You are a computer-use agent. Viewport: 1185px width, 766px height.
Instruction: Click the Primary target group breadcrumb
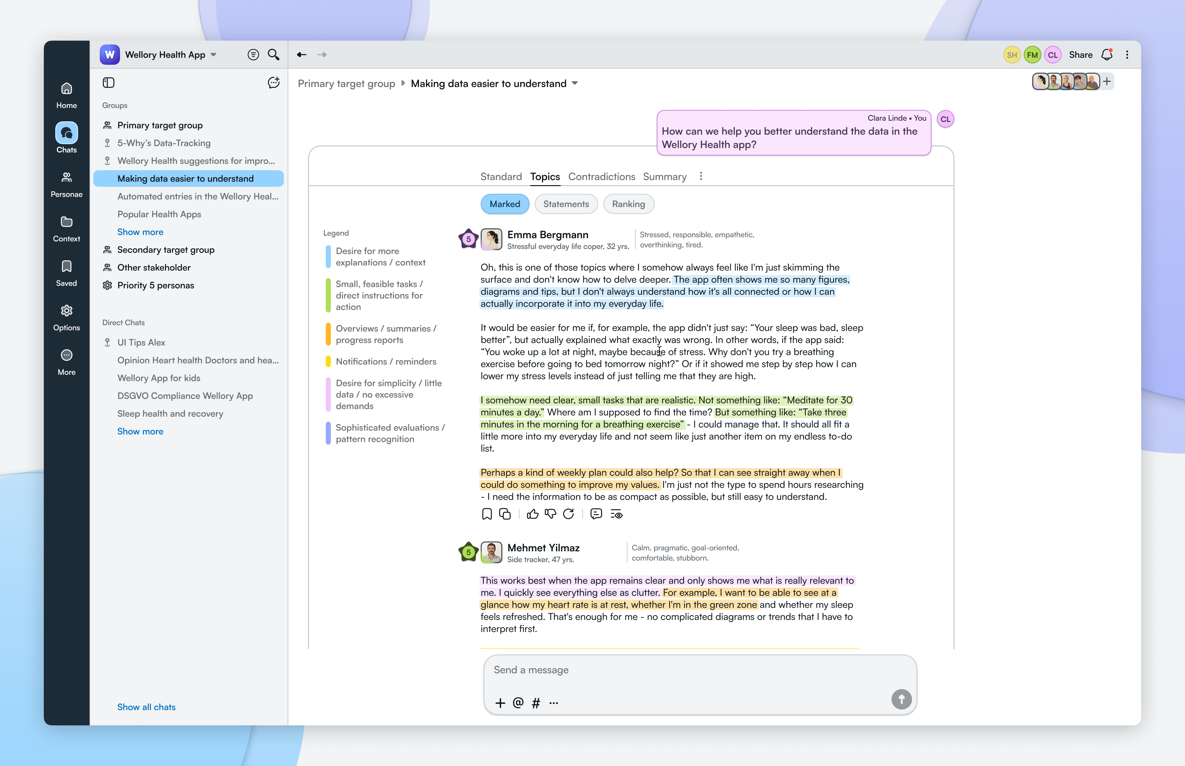coord(347,84)
